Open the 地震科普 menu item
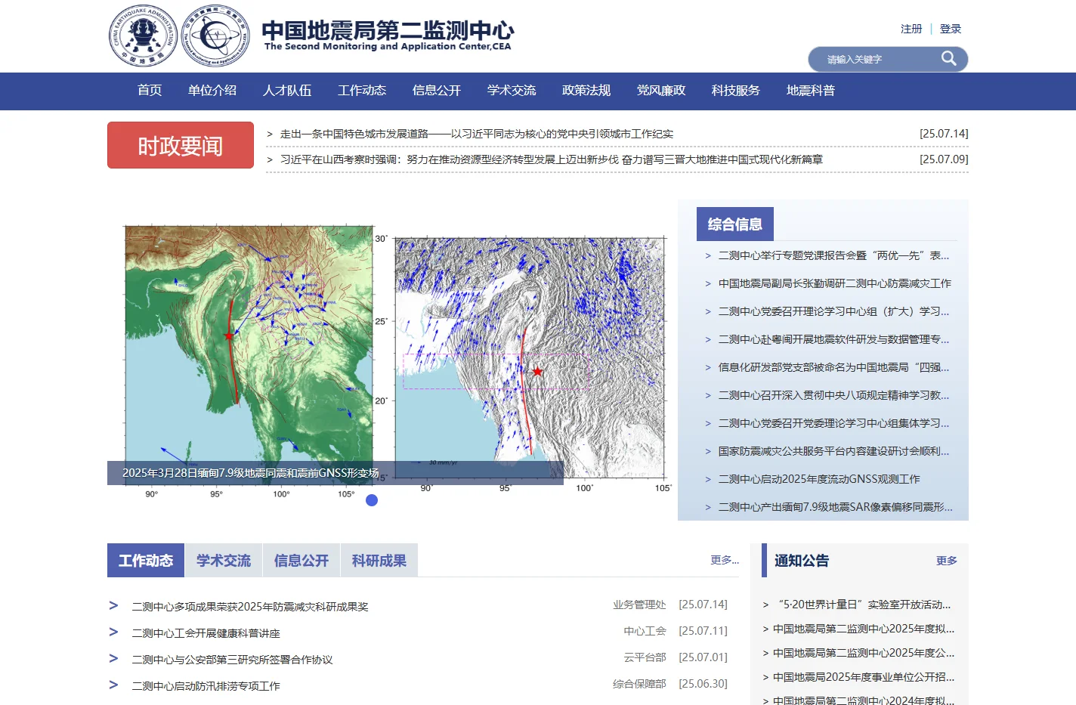Image resolution: width=1076 pixels, height=705 pixels. coord(811,91)
